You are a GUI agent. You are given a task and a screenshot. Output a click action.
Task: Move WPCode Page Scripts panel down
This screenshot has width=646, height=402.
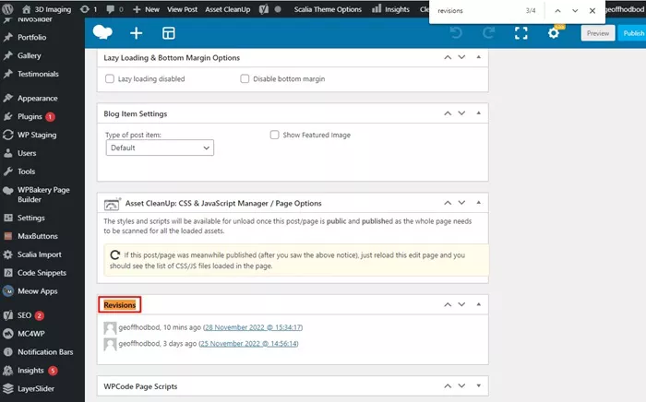461,385
